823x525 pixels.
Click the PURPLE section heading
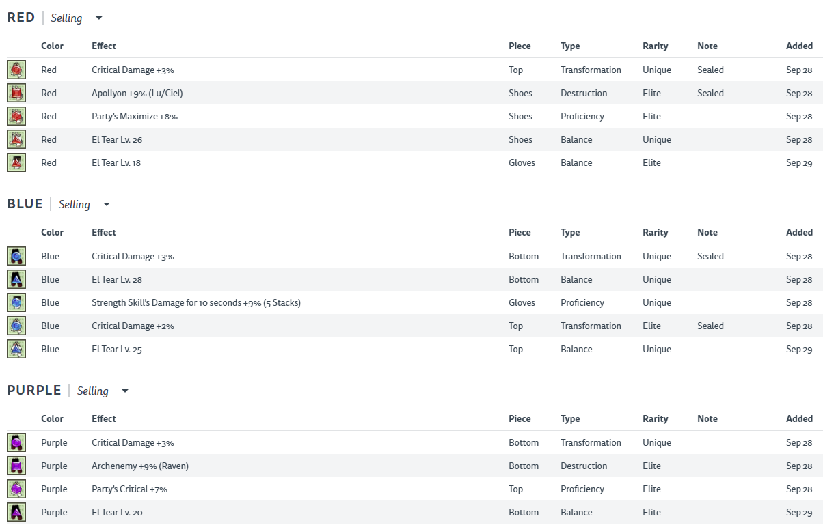point(34,391)
